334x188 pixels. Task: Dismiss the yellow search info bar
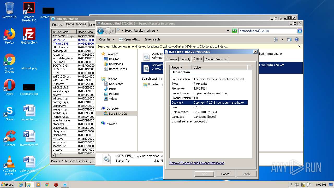click(x=299, y=46)
